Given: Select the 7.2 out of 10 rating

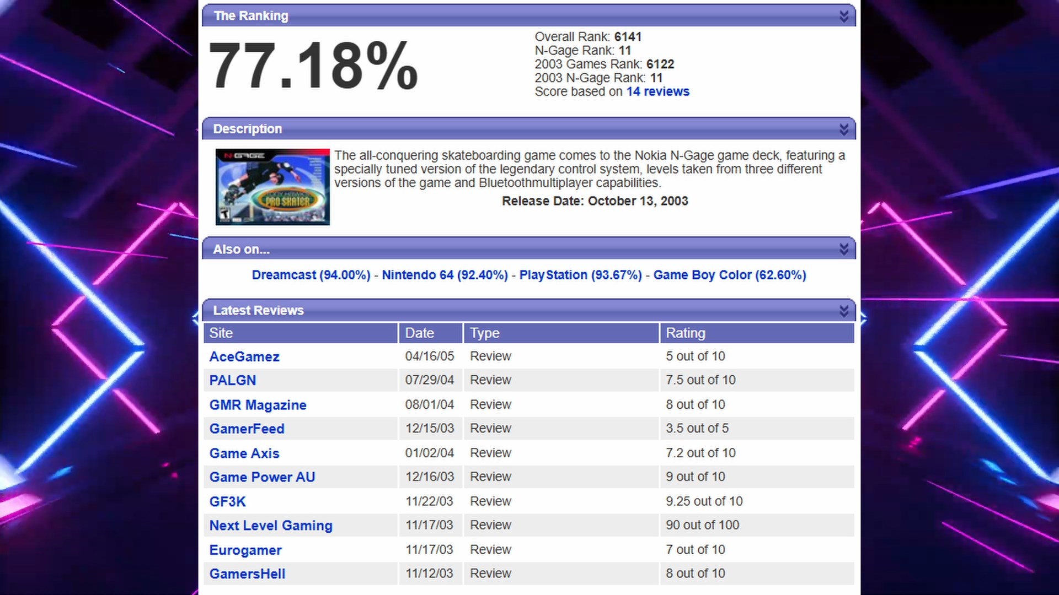Looking at the screenshot, I should tap(700, 453).
